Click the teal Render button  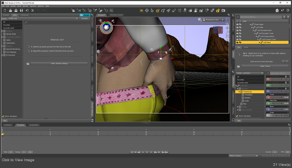click(85, 15)
